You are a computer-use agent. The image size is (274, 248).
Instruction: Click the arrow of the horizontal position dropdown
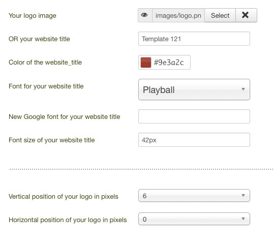(x=243, y=219)
